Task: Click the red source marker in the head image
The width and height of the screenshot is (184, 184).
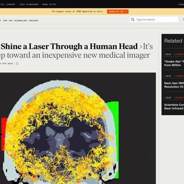Action: tap(4, 134)
